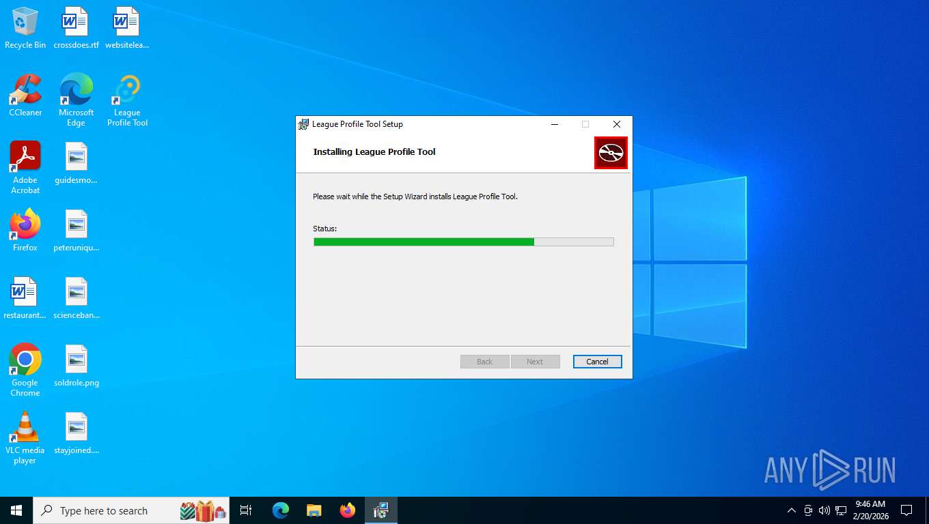The width and height of the screenshot is (929, 524).
Task: Close the League Profile Tool Setup window
Action: click(617, 124)
